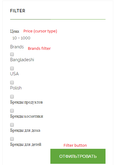Select the Бренды косметики checkbox
The image size is (122, 165).
coord(12,111)
